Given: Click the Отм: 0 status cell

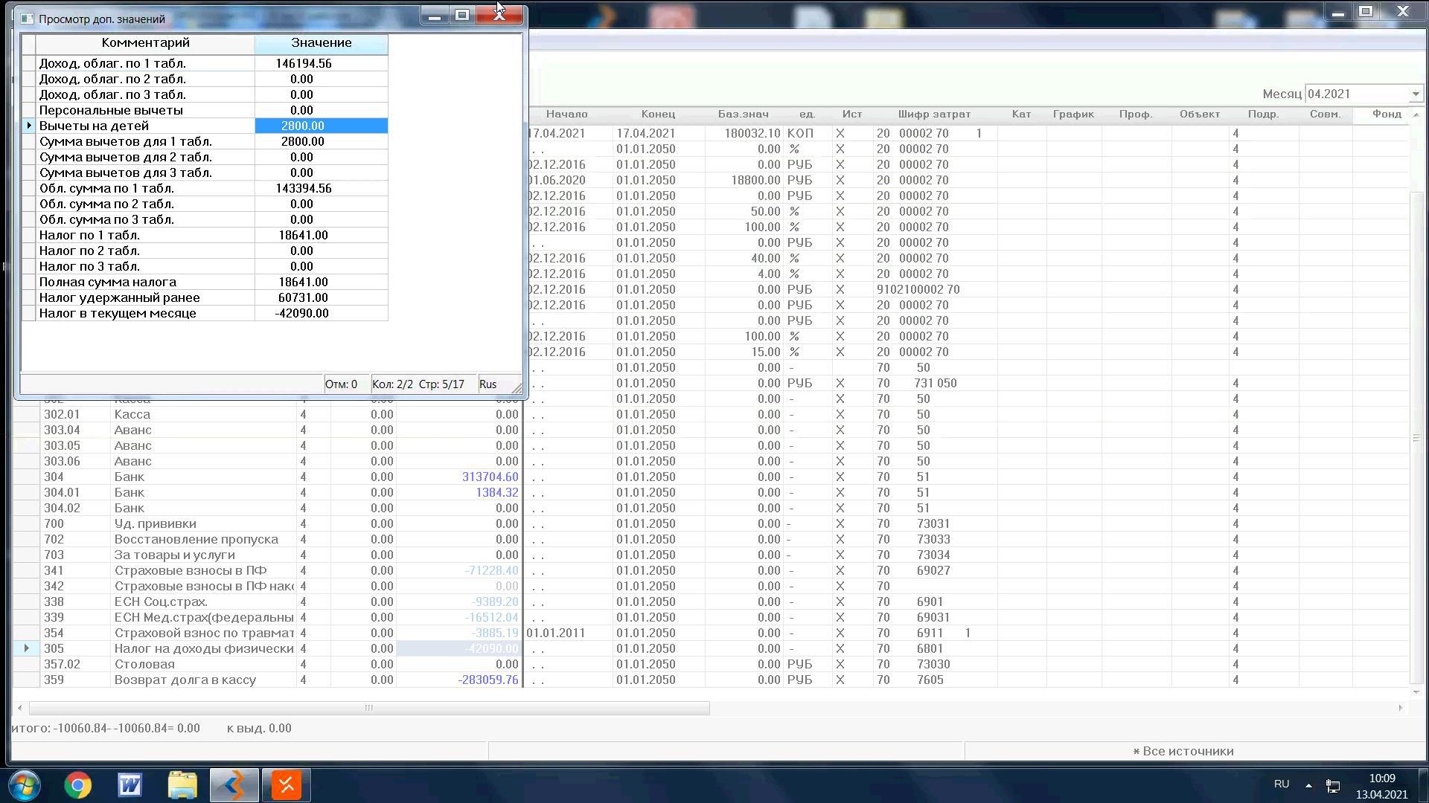Looking at the screenshot, I should 341,384.
